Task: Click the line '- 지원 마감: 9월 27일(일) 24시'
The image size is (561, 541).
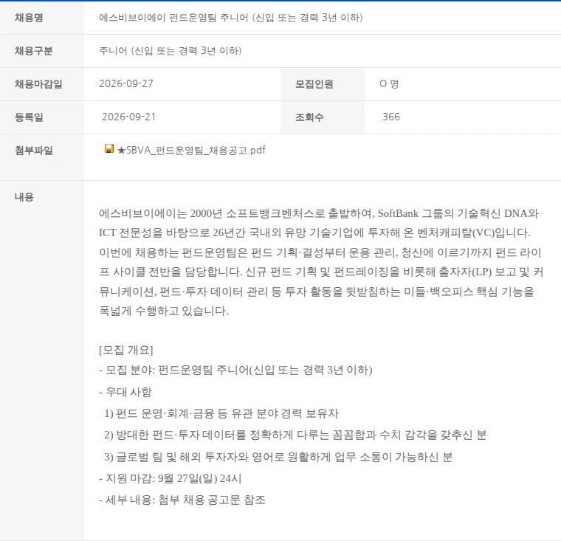Action: click(171, 478)
